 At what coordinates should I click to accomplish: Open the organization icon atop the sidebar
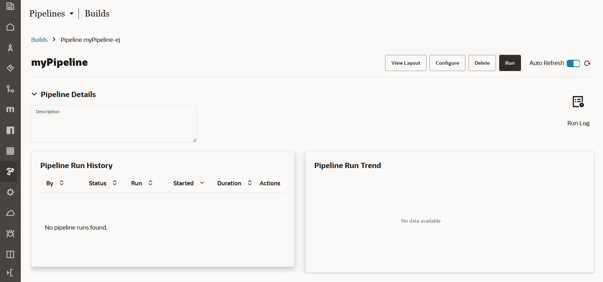(x=10, y=6)
